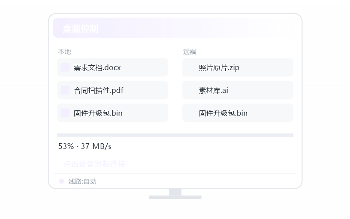The width and height of the screenshot is (350, 219).
Task: Click the monitor stand base below the screen
Action: click(175, 198)
